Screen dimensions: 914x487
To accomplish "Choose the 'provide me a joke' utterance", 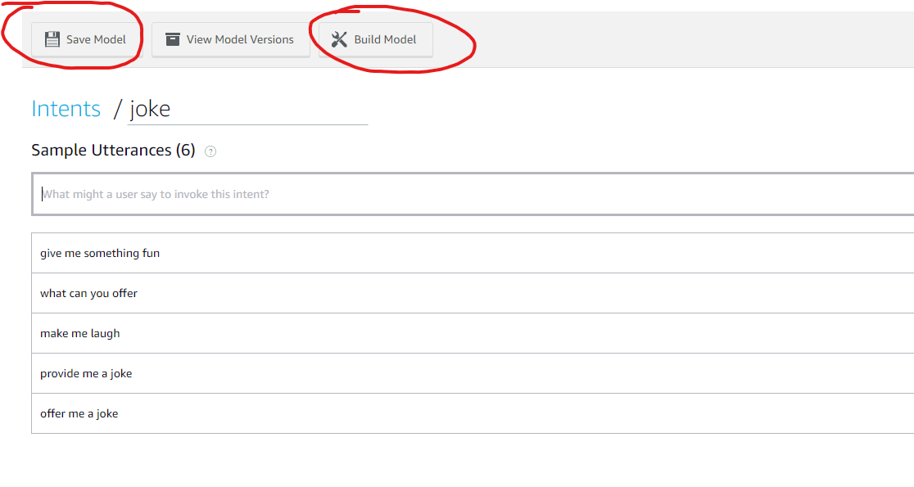I will 86,373.
